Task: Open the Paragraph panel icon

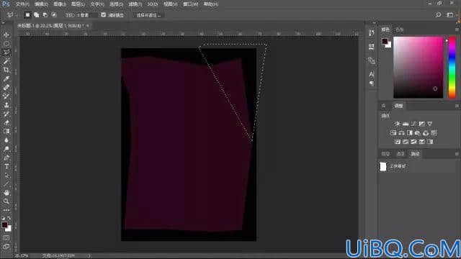Action: [372, 83]
